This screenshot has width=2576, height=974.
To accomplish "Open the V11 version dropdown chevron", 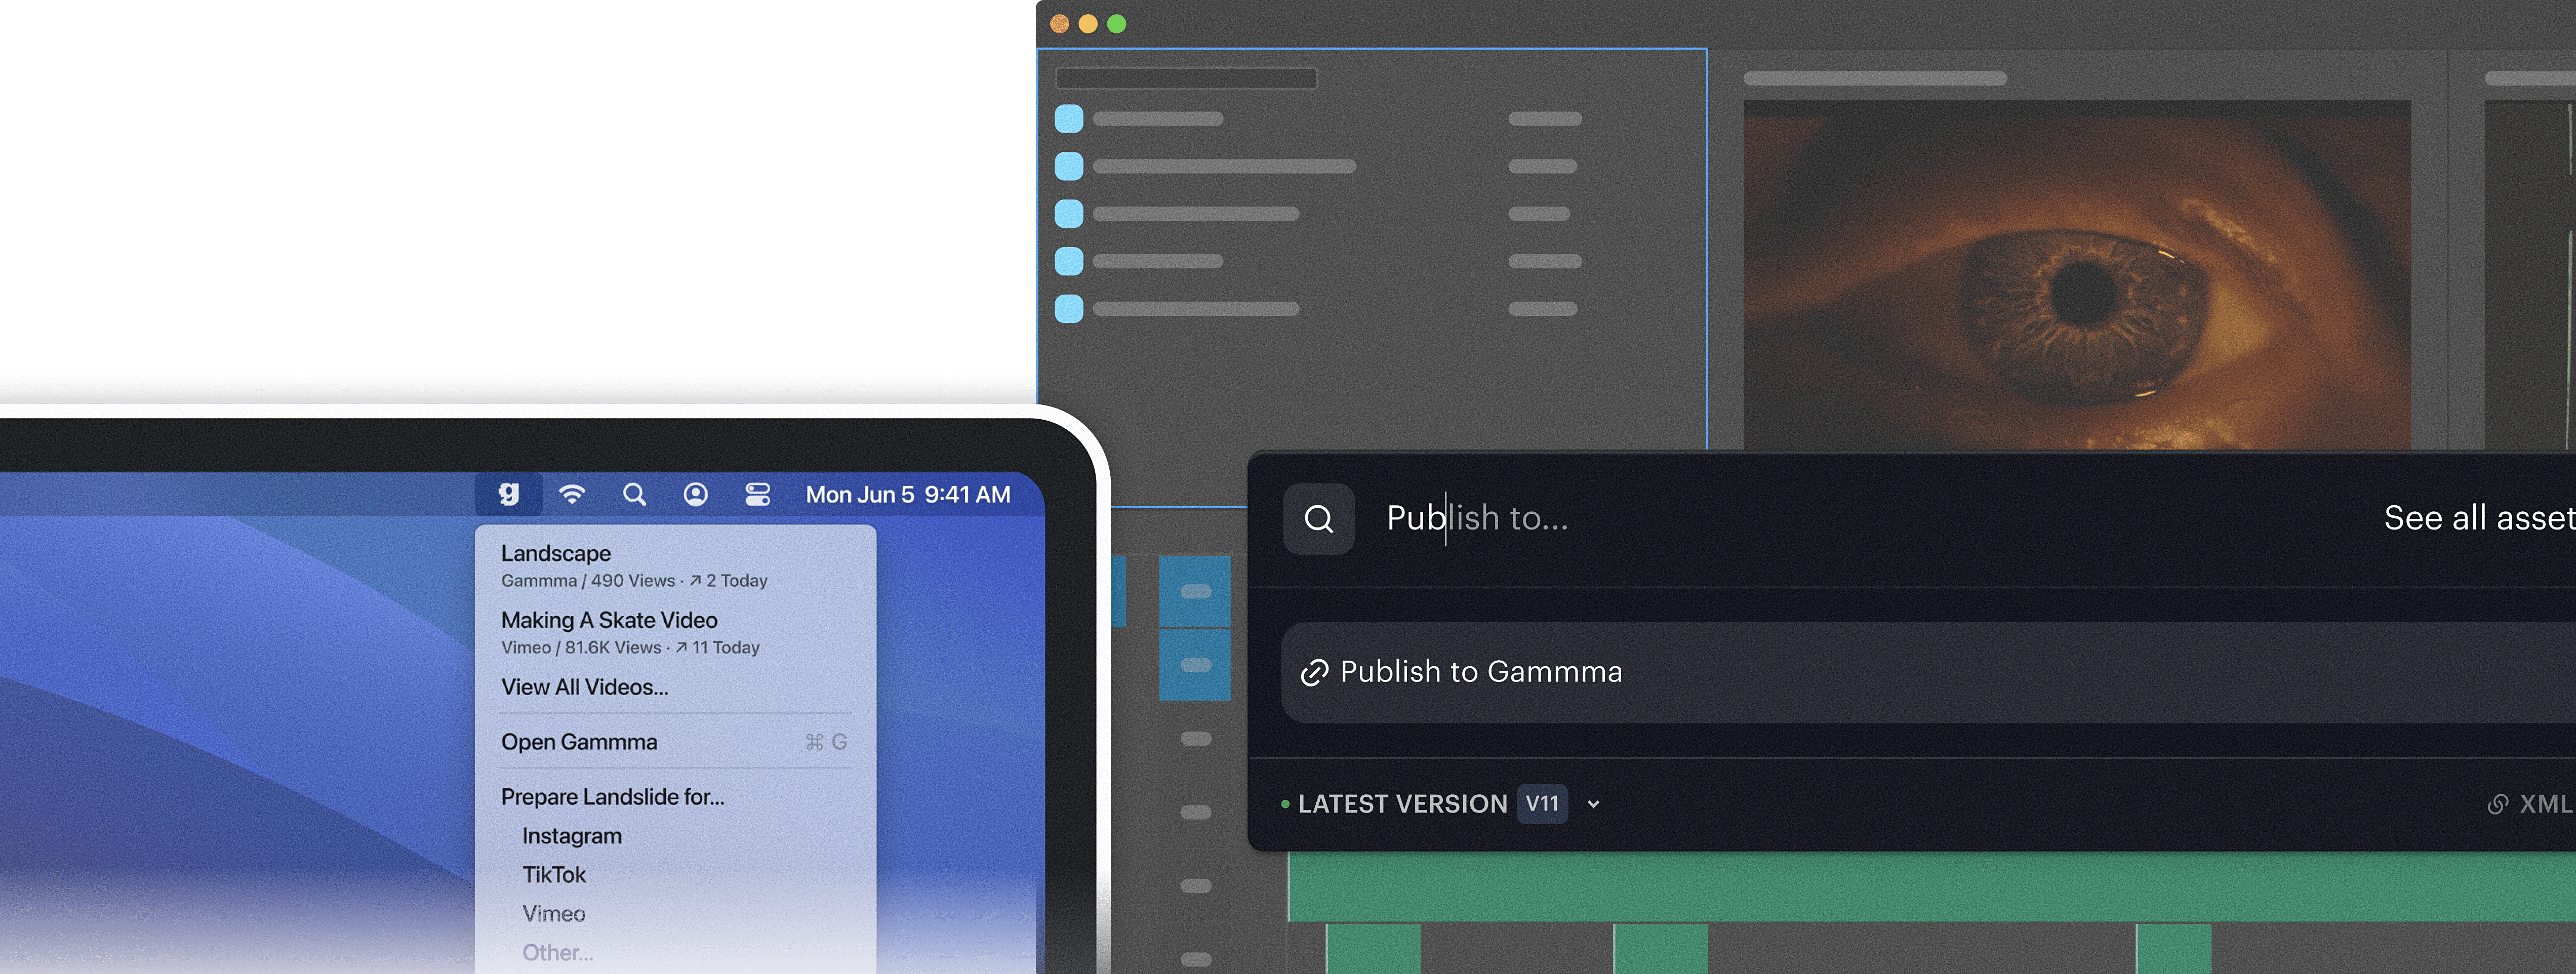I will (x=1593, y=804).
